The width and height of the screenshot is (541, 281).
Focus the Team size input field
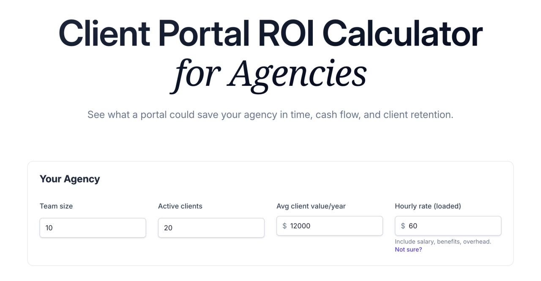click(x=93, y=228)
